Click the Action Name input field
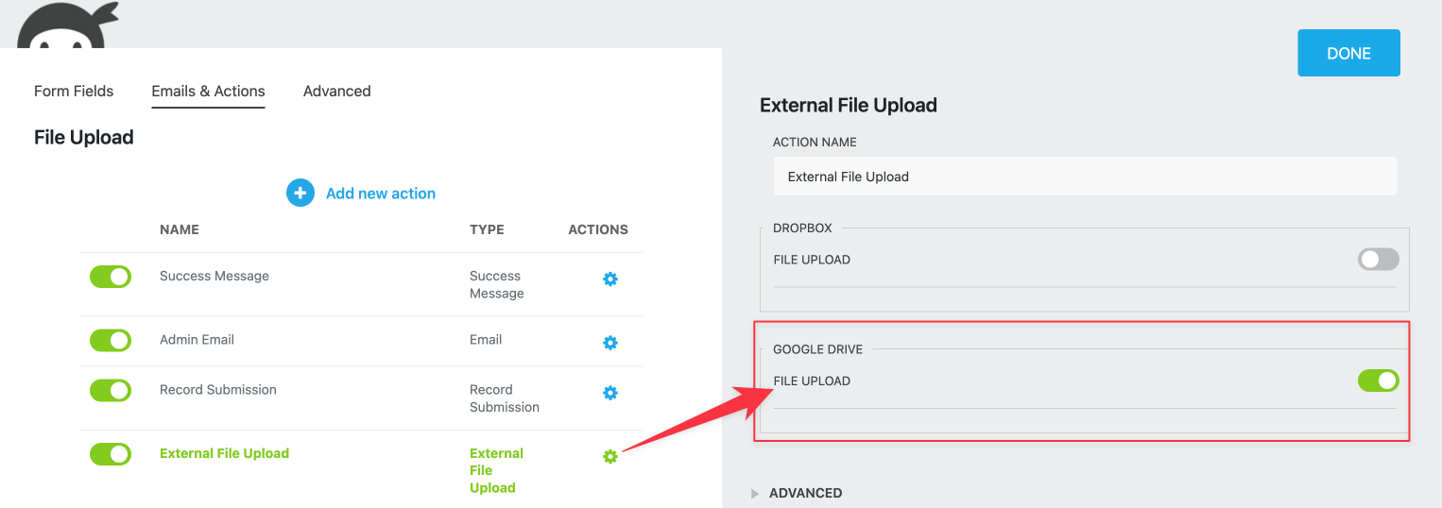1442x508 pixels. click(1084, 177)
